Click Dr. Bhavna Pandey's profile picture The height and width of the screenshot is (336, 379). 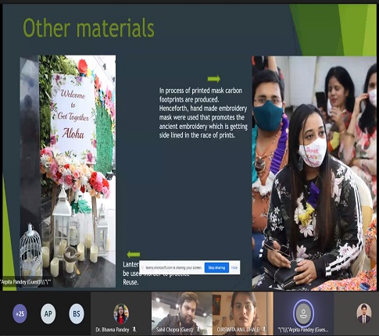point(121,314)
